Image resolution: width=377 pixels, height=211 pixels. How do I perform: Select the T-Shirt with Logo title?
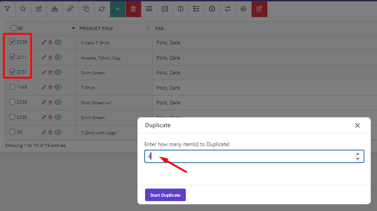99,133
